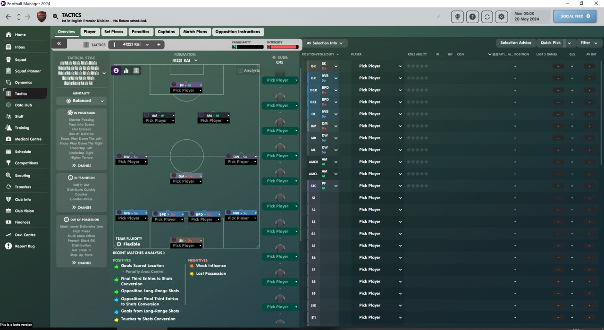
Task: Sort by Position/Role/Duty column header
Action: click(x=320, y=54)
